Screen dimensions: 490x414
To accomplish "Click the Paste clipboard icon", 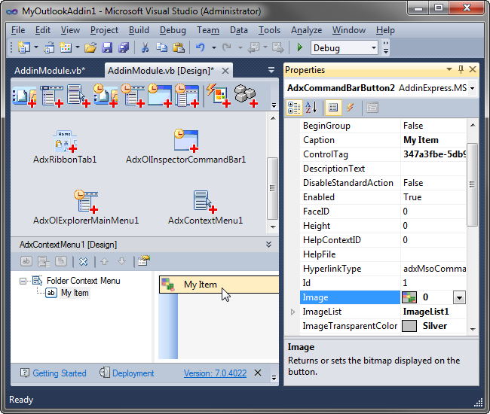I will (x=179, y=47).
